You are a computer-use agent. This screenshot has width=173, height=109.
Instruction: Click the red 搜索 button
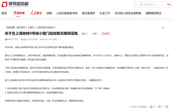(169, 4)
